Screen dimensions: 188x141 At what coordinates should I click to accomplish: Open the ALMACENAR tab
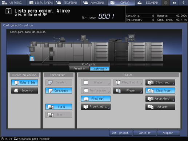[94, 3]
